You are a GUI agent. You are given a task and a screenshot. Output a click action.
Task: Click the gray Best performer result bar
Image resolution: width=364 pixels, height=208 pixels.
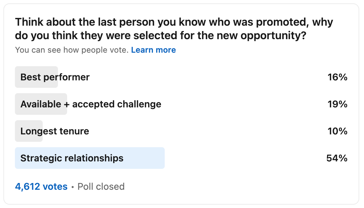(x=37, y=77)
